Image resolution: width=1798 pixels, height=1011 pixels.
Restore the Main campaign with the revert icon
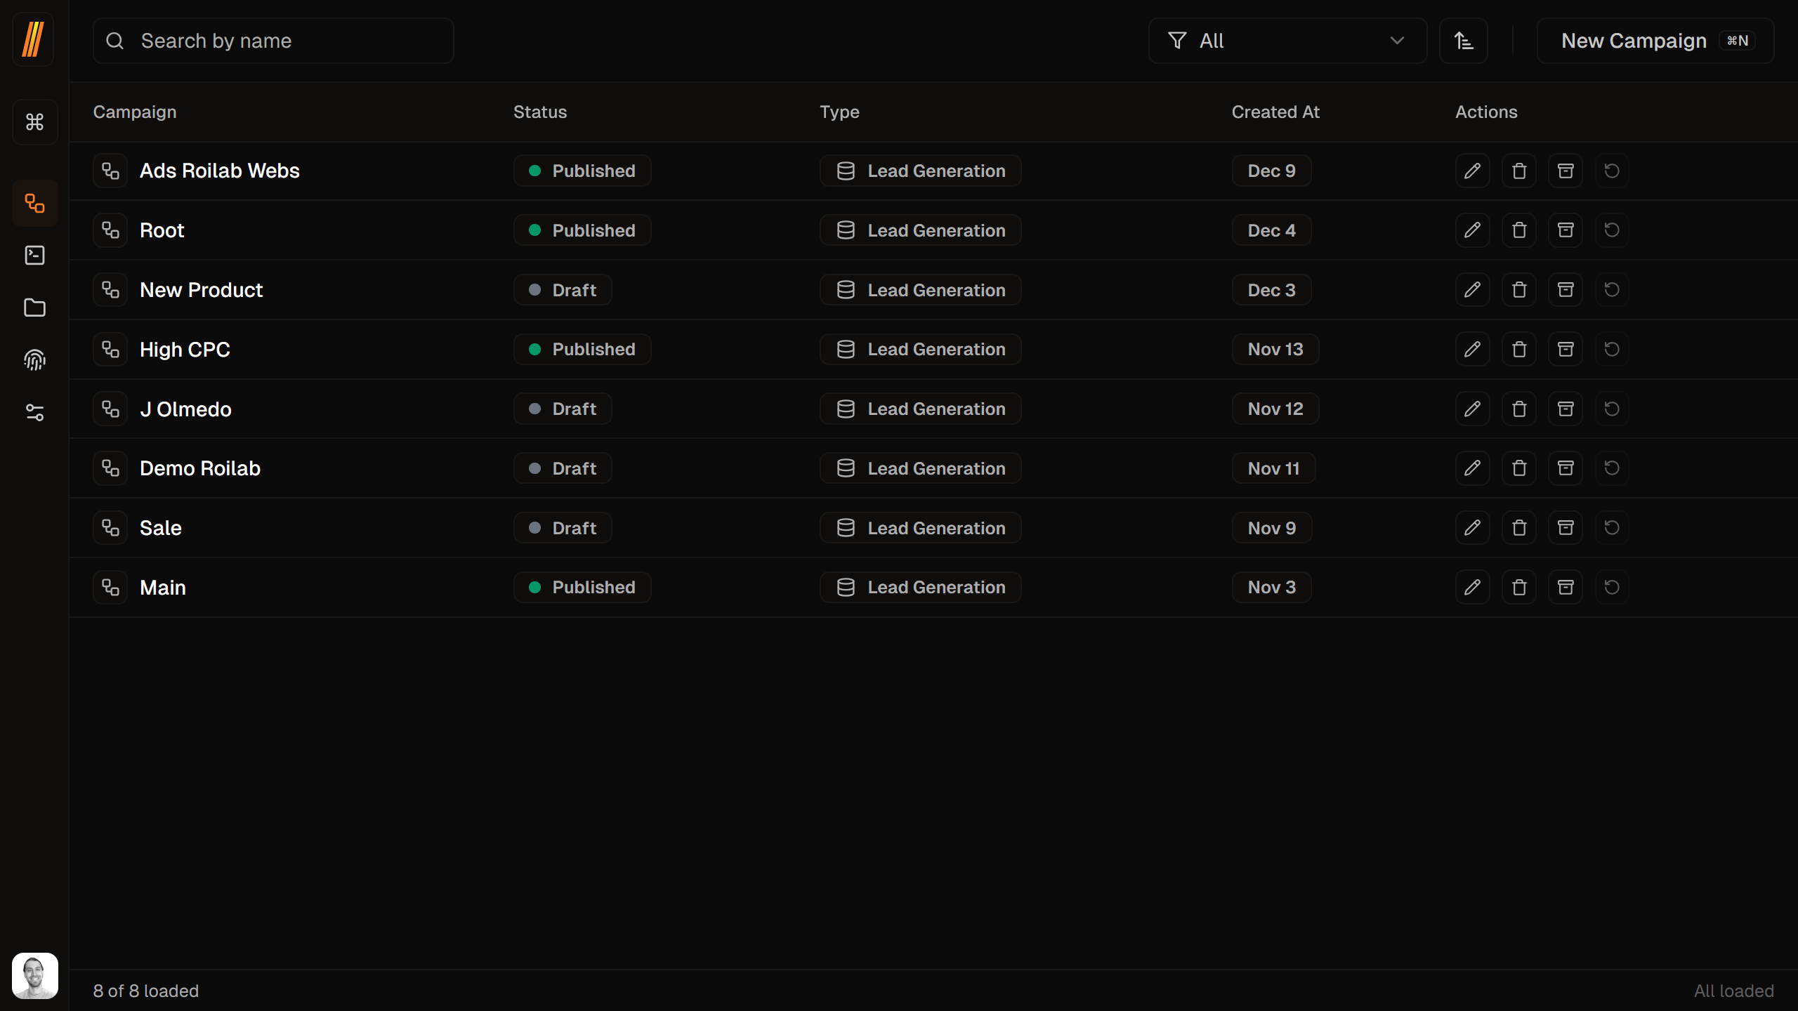pyautogui.click(x=1611, y=587)
